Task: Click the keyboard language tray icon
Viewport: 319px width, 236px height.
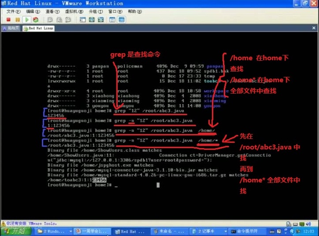Action: click(272, 232)
